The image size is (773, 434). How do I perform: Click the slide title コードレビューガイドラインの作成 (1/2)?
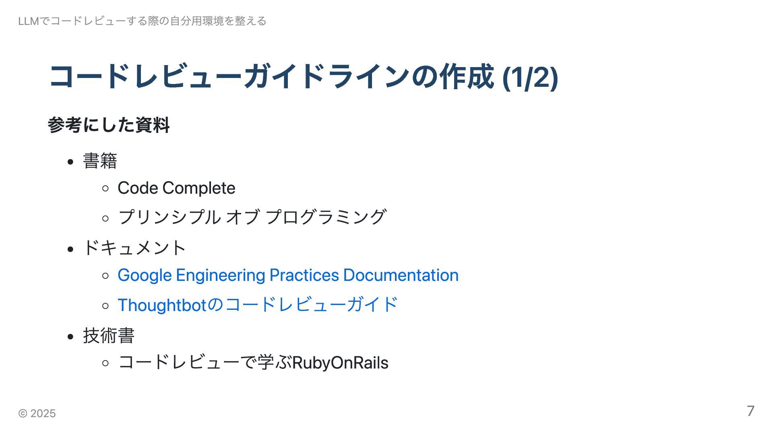pyautogui.click(x=304, y=77)
